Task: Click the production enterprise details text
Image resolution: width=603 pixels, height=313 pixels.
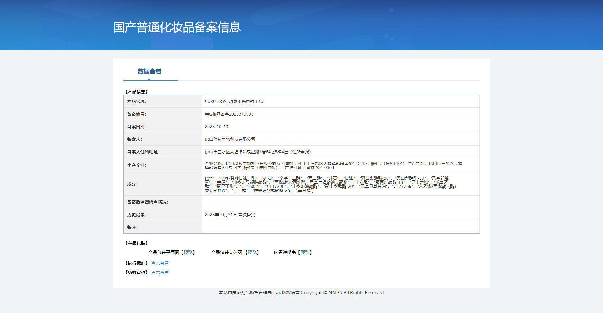Action: [334, 165]
